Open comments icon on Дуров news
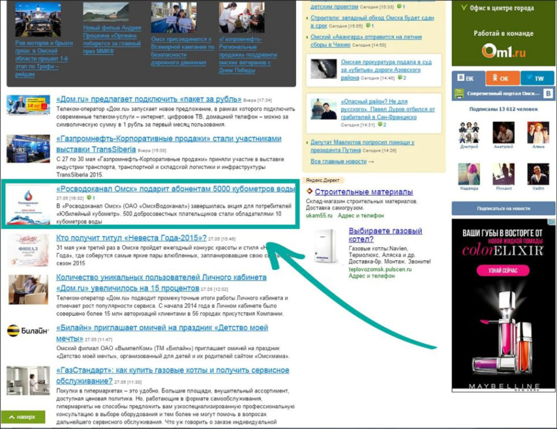Viewport: 557px width, 429px height. [381, 125]
